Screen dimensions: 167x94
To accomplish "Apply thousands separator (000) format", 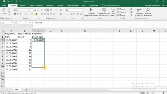I will pyautogui.click(x=74, y=14).
